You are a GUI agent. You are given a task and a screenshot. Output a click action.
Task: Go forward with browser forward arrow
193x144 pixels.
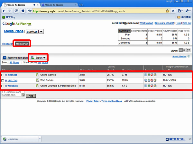(9, 11)
